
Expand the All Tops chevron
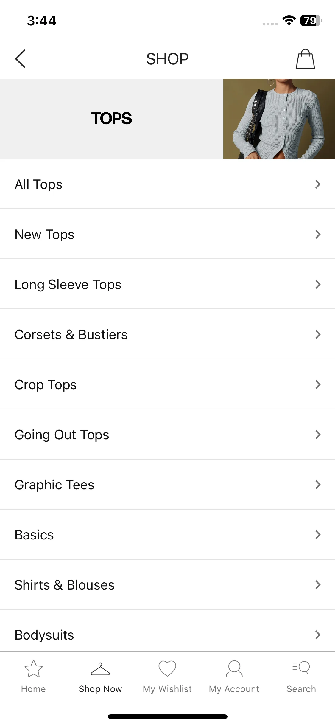click(318, 184)
